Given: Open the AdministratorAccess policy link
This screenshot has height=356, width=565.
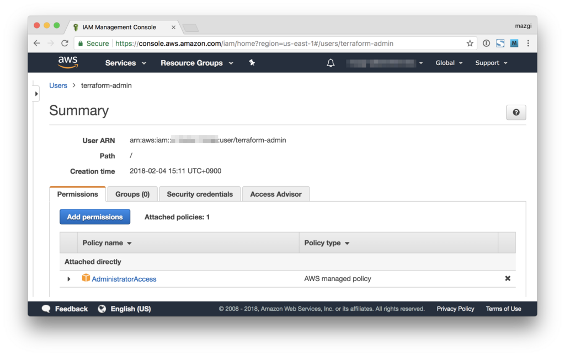Looking at the screenshot, I should 124,279.
